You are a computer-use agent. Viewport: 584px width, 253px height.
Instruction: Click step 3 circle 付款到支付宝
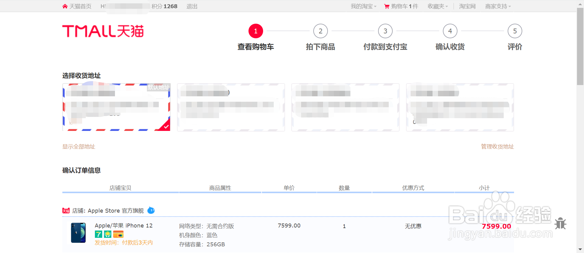[385, 31]
